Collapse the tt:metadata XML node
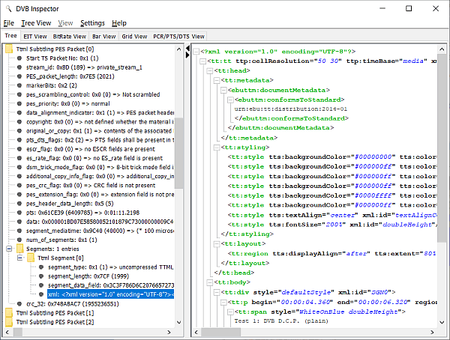This screenshot has width=450, height=340. pos(217,79)
